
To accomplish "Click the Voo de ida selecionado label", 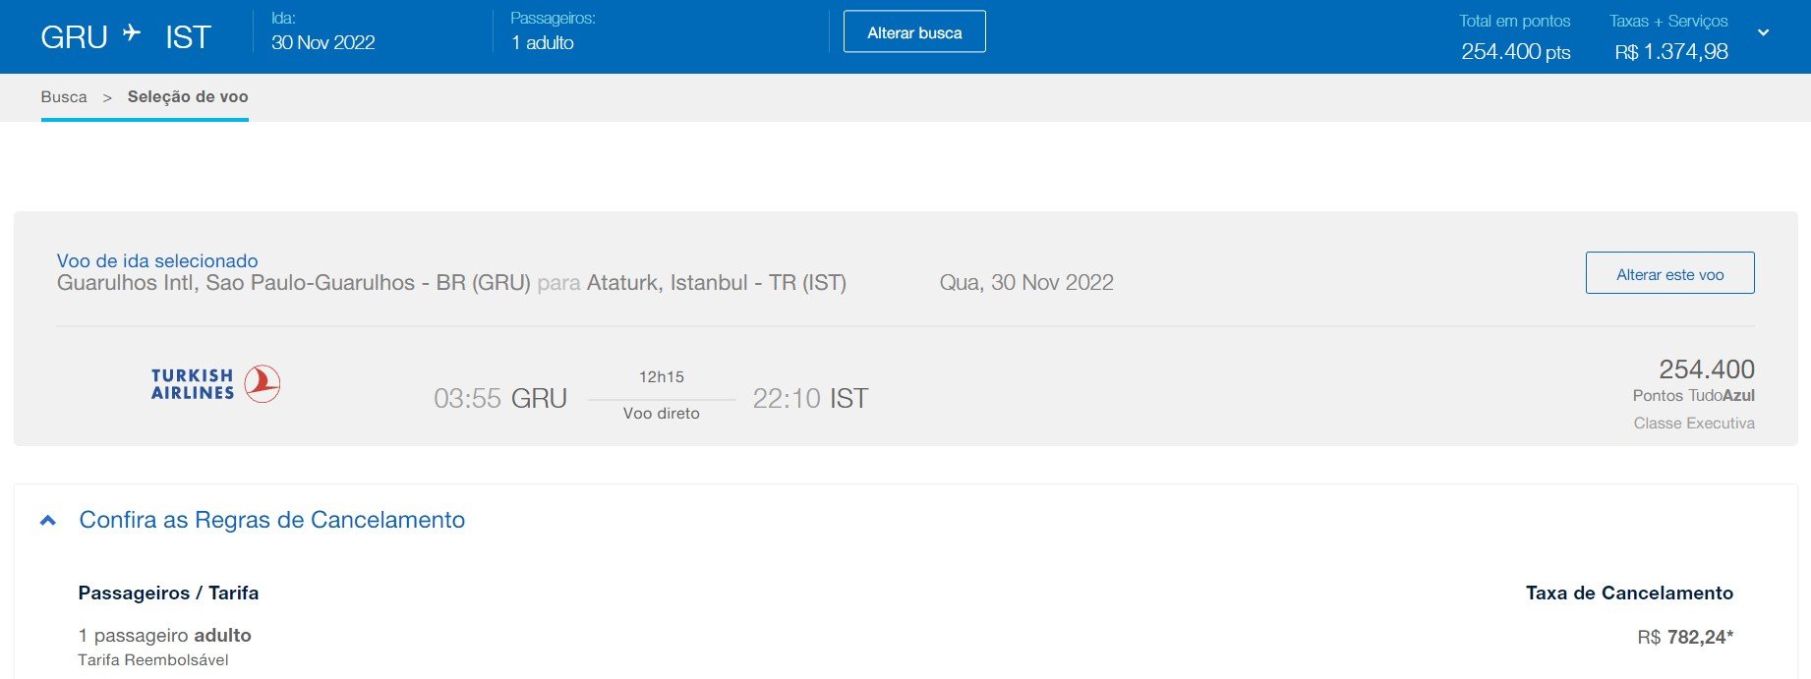I will (x=157, y=261).
